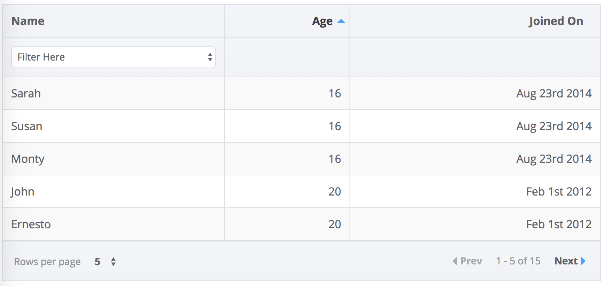
Task: Click John's Feb 1st 2012 date cell
Action: (x=558, y=192)
